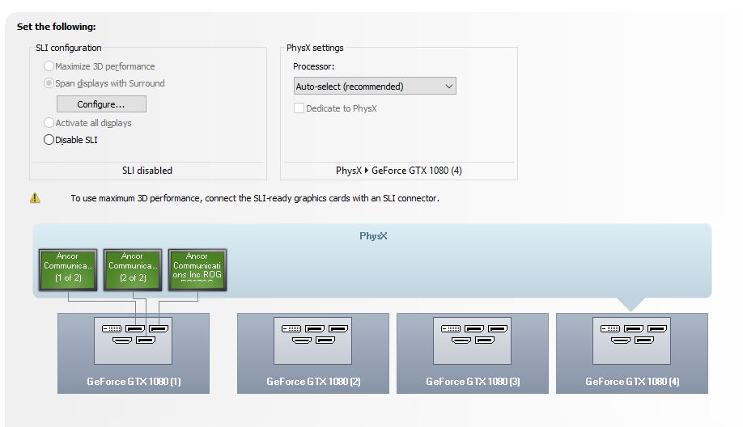Click GeForce GTX 1080 (1) connector diagram

134,340
